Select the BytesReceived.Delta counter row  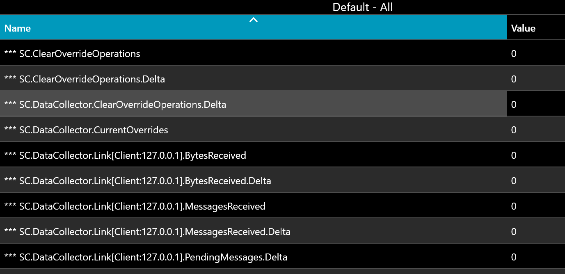click(164, 180)
